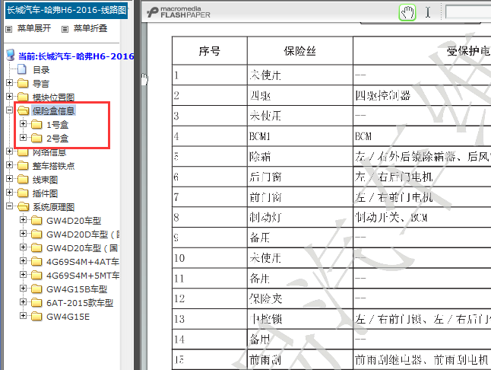Click the folder icon beside 整车搭铁点

point(23,165)
